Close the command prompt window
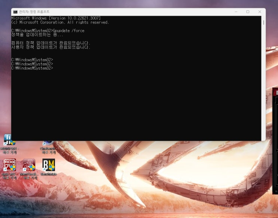Image resolution: width=278 pixels, height=218 pixels. coord(260,12)
